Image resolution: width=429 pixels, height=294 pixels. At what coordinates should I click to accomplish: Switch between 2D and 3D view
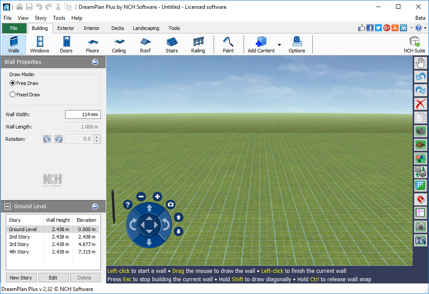click(x=421, y=172)
